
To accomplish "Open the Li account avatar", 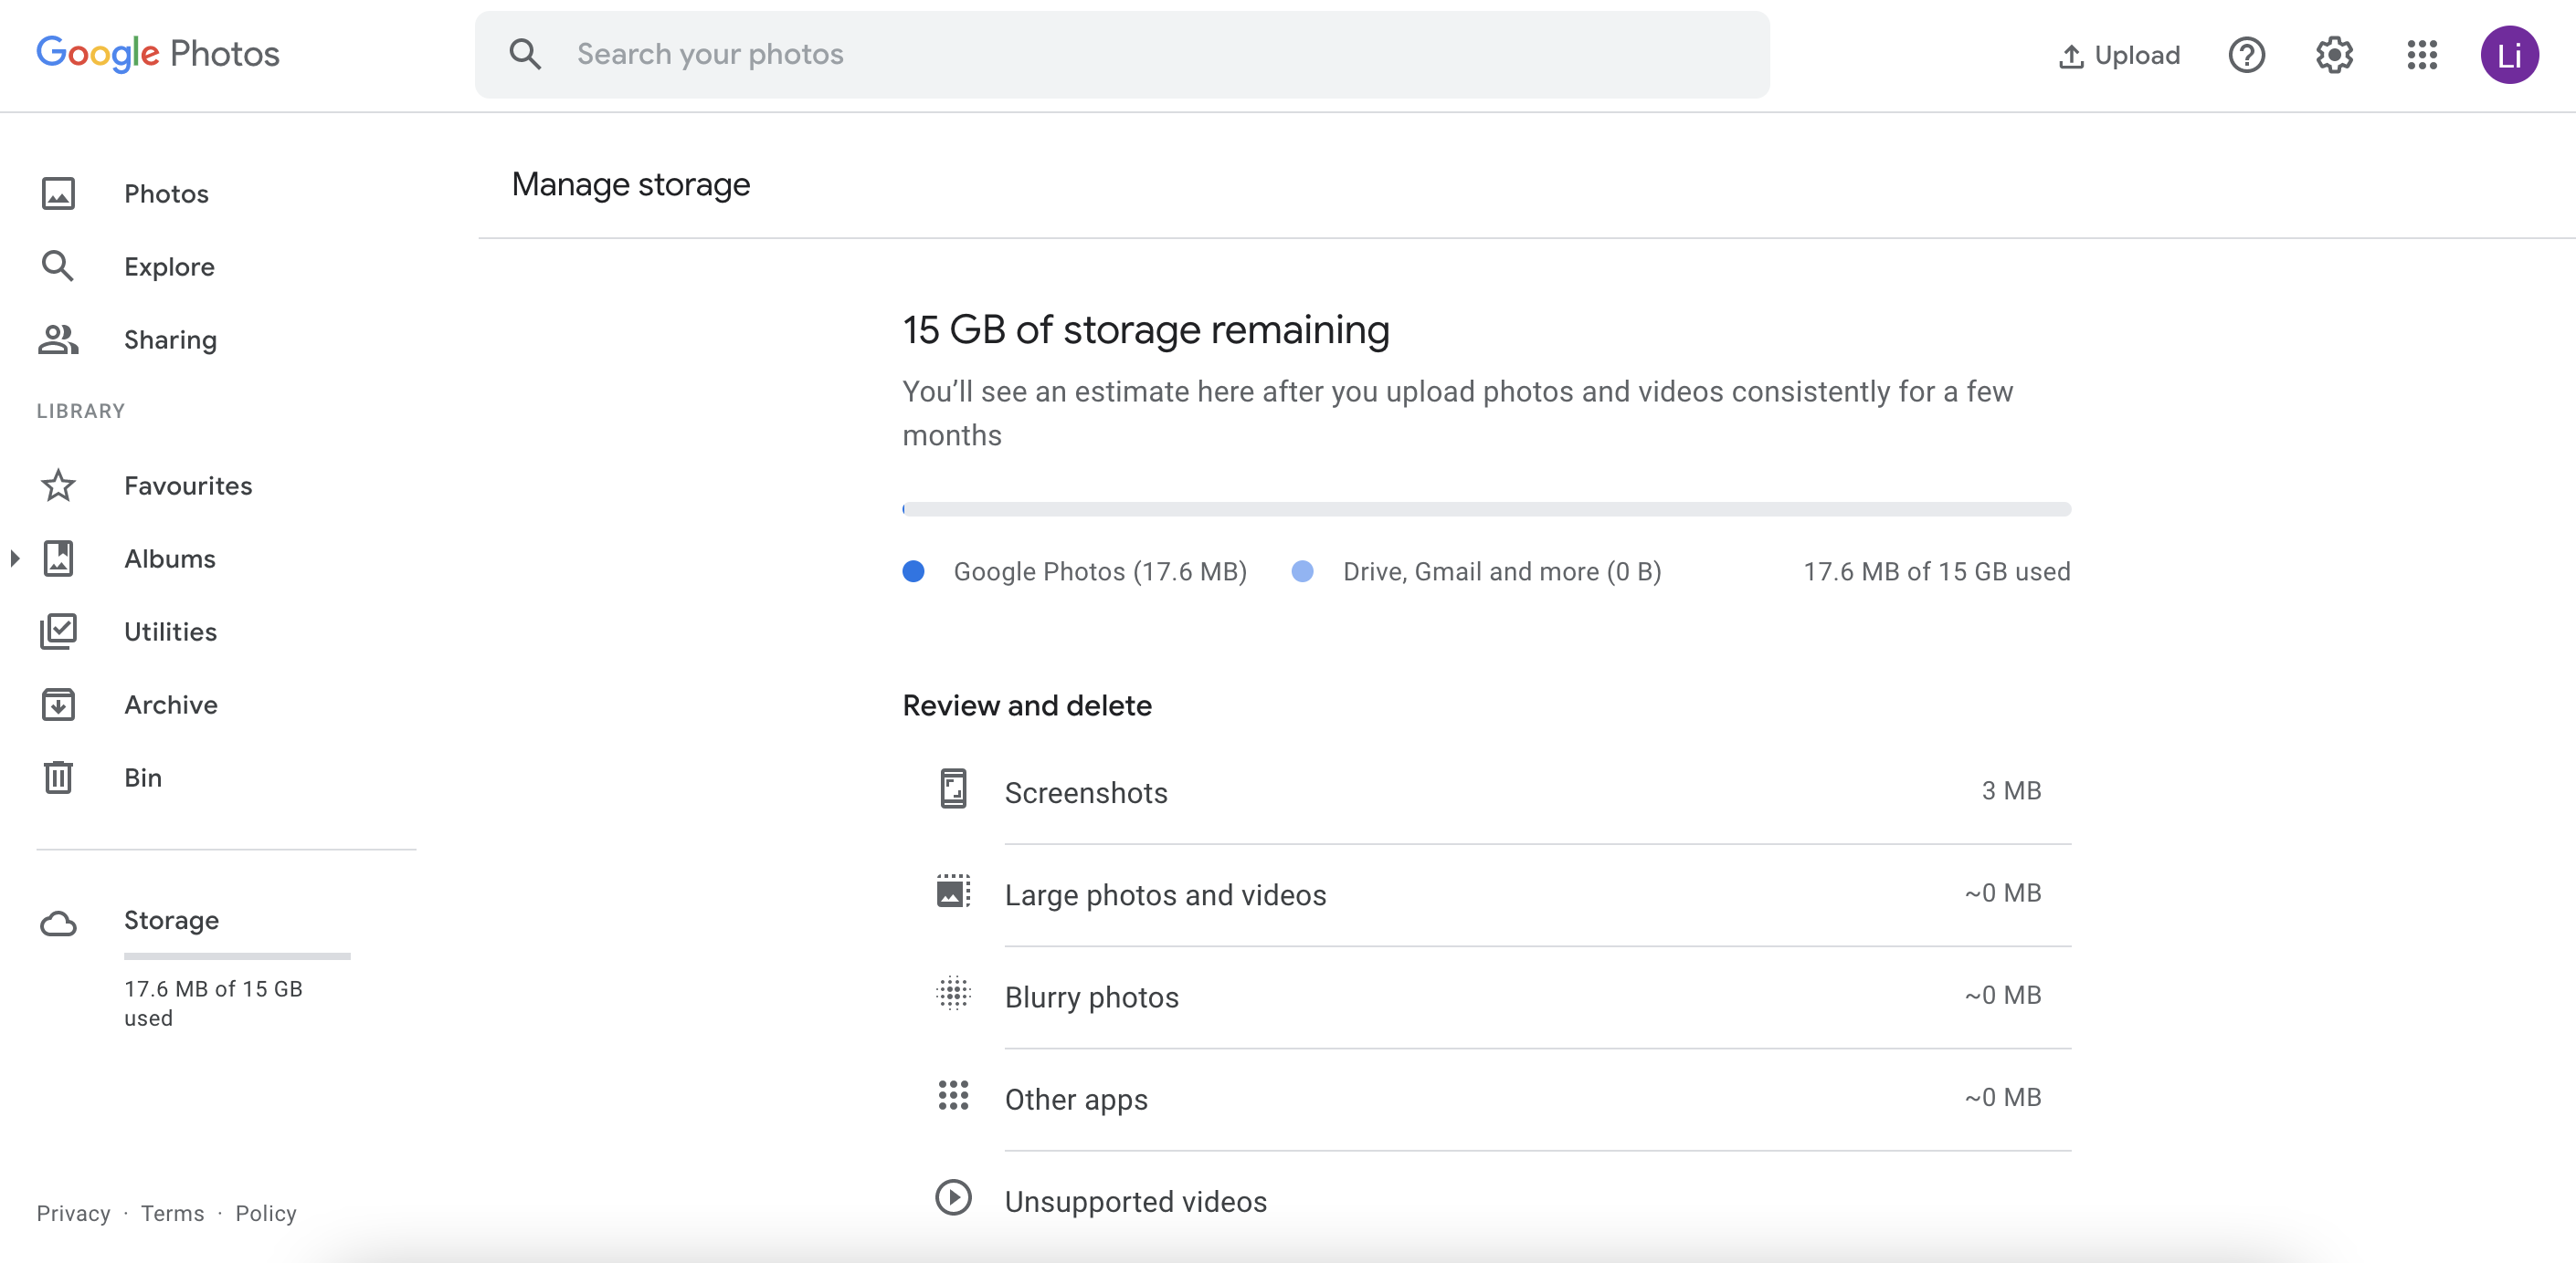I will [x=2508, y=55].
